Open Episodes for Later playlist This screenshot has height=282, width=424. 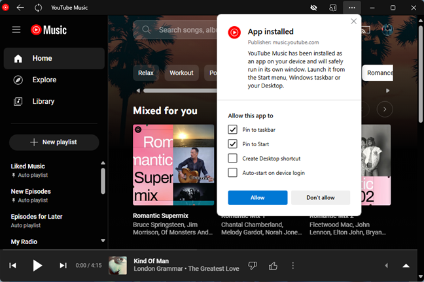(37, 217)
